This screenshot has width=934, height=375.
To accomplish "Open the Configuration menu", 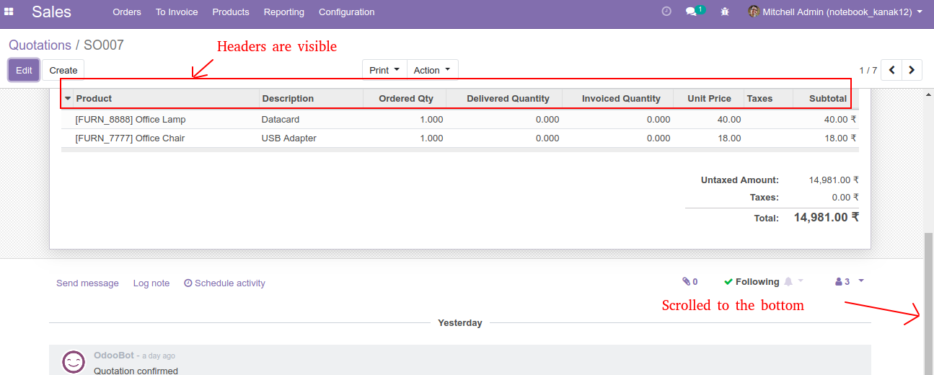I will [347, 12].
